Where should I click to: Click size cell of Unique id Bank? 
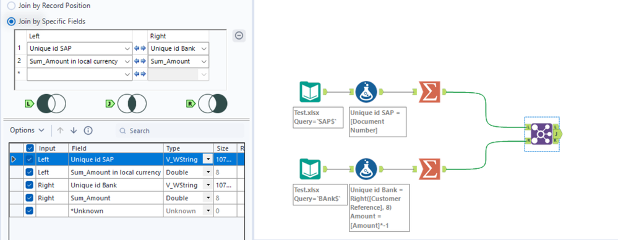(225, 185)
